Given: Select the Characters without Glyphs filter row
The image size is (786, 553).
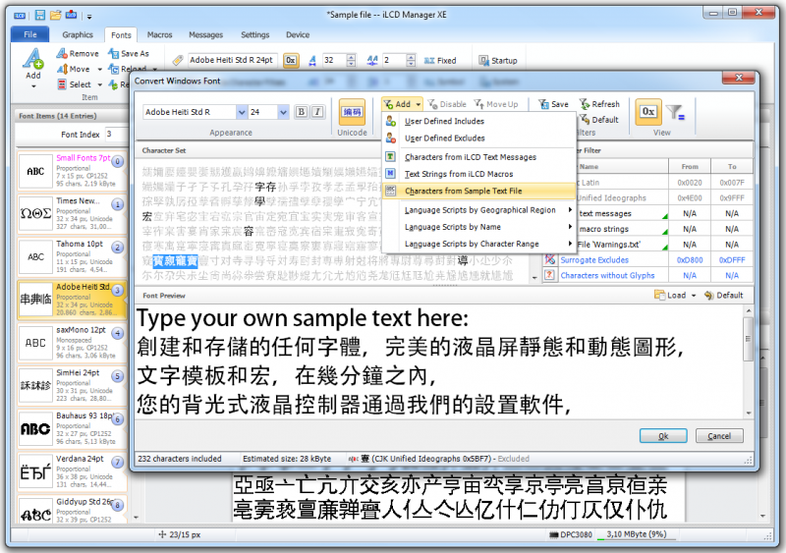Looking at the screenshot, I should pos(647,275).
